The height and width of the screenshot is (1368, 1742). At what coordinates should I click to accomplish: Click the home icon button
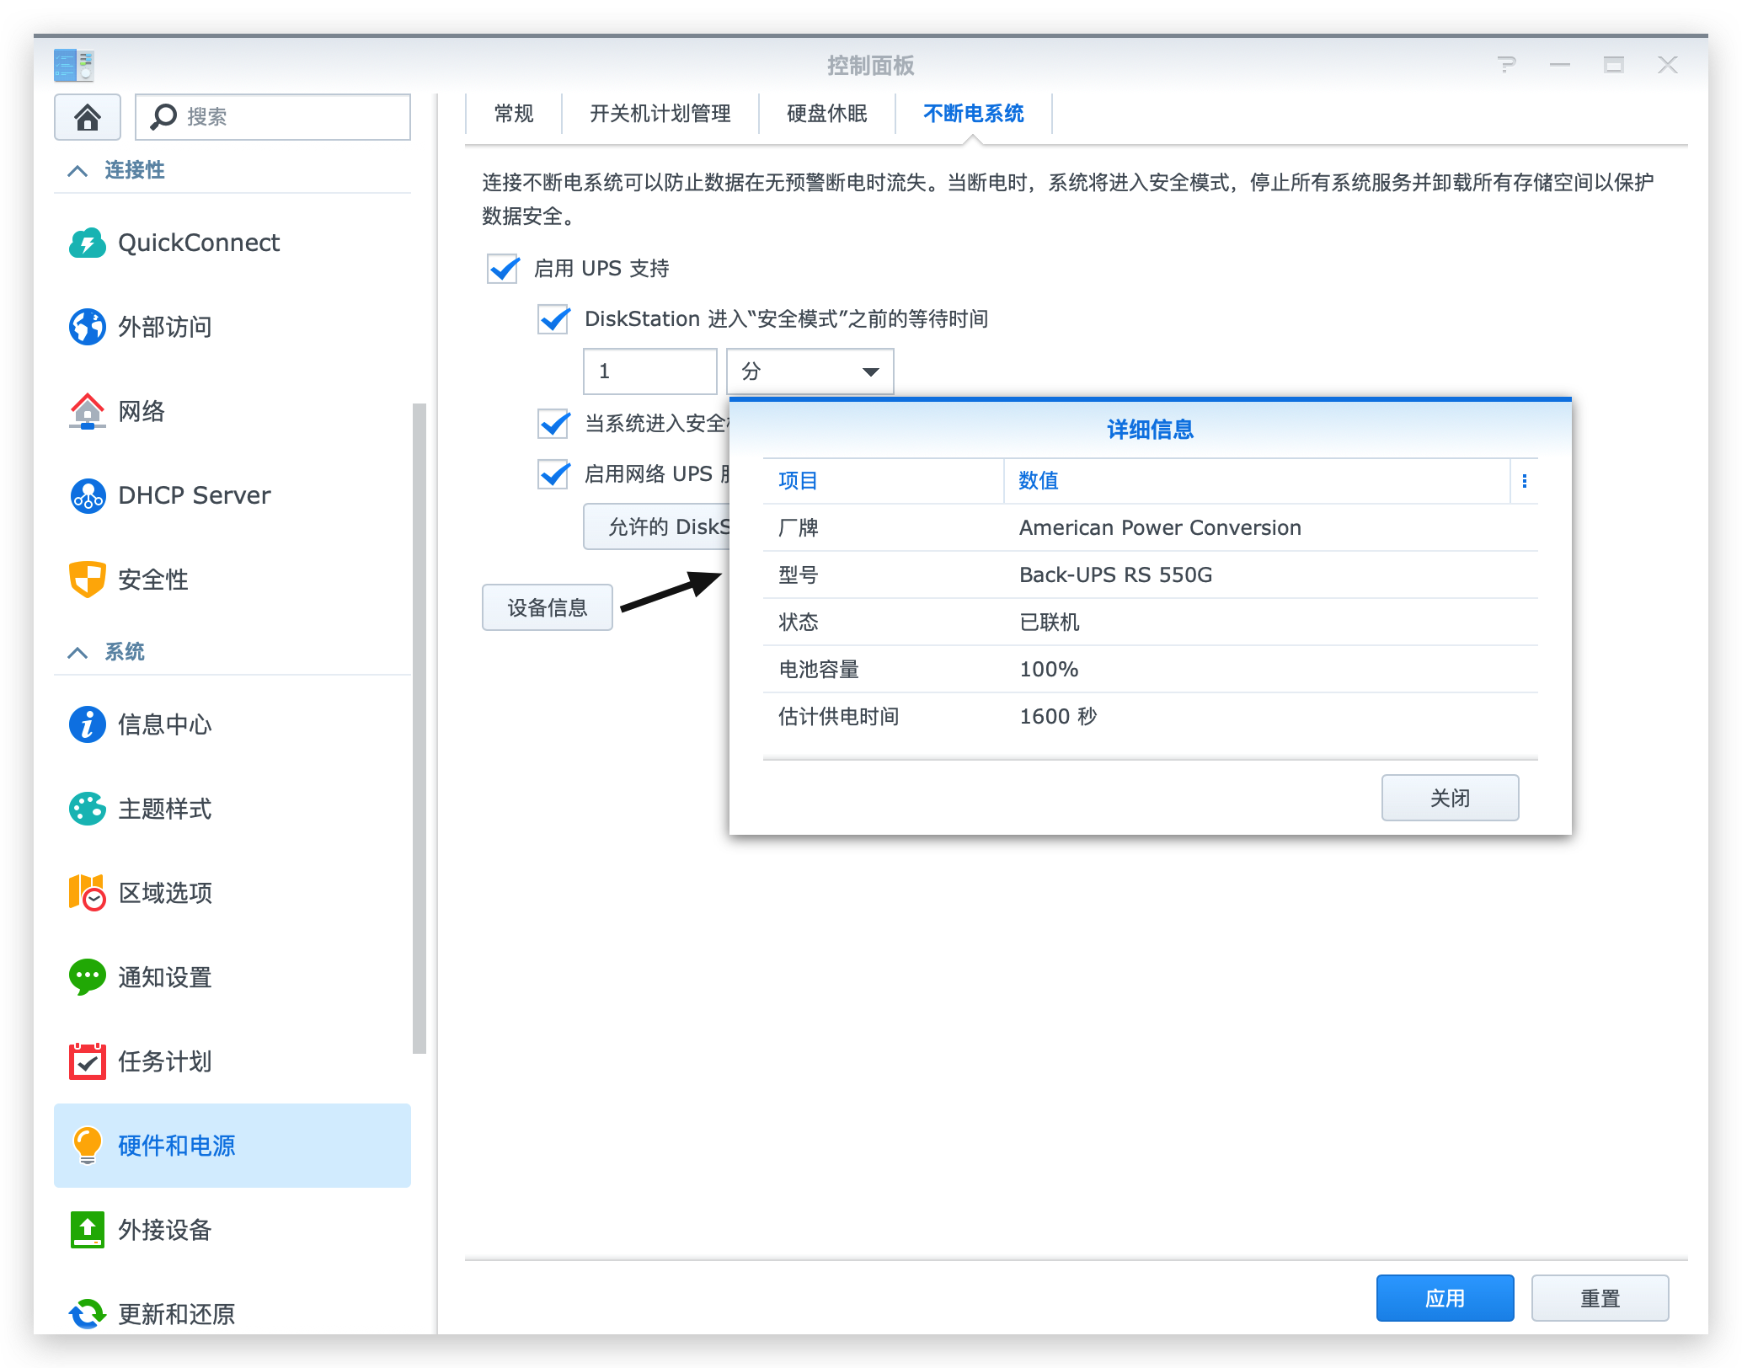pyautogui.click(x=88, y=117)
